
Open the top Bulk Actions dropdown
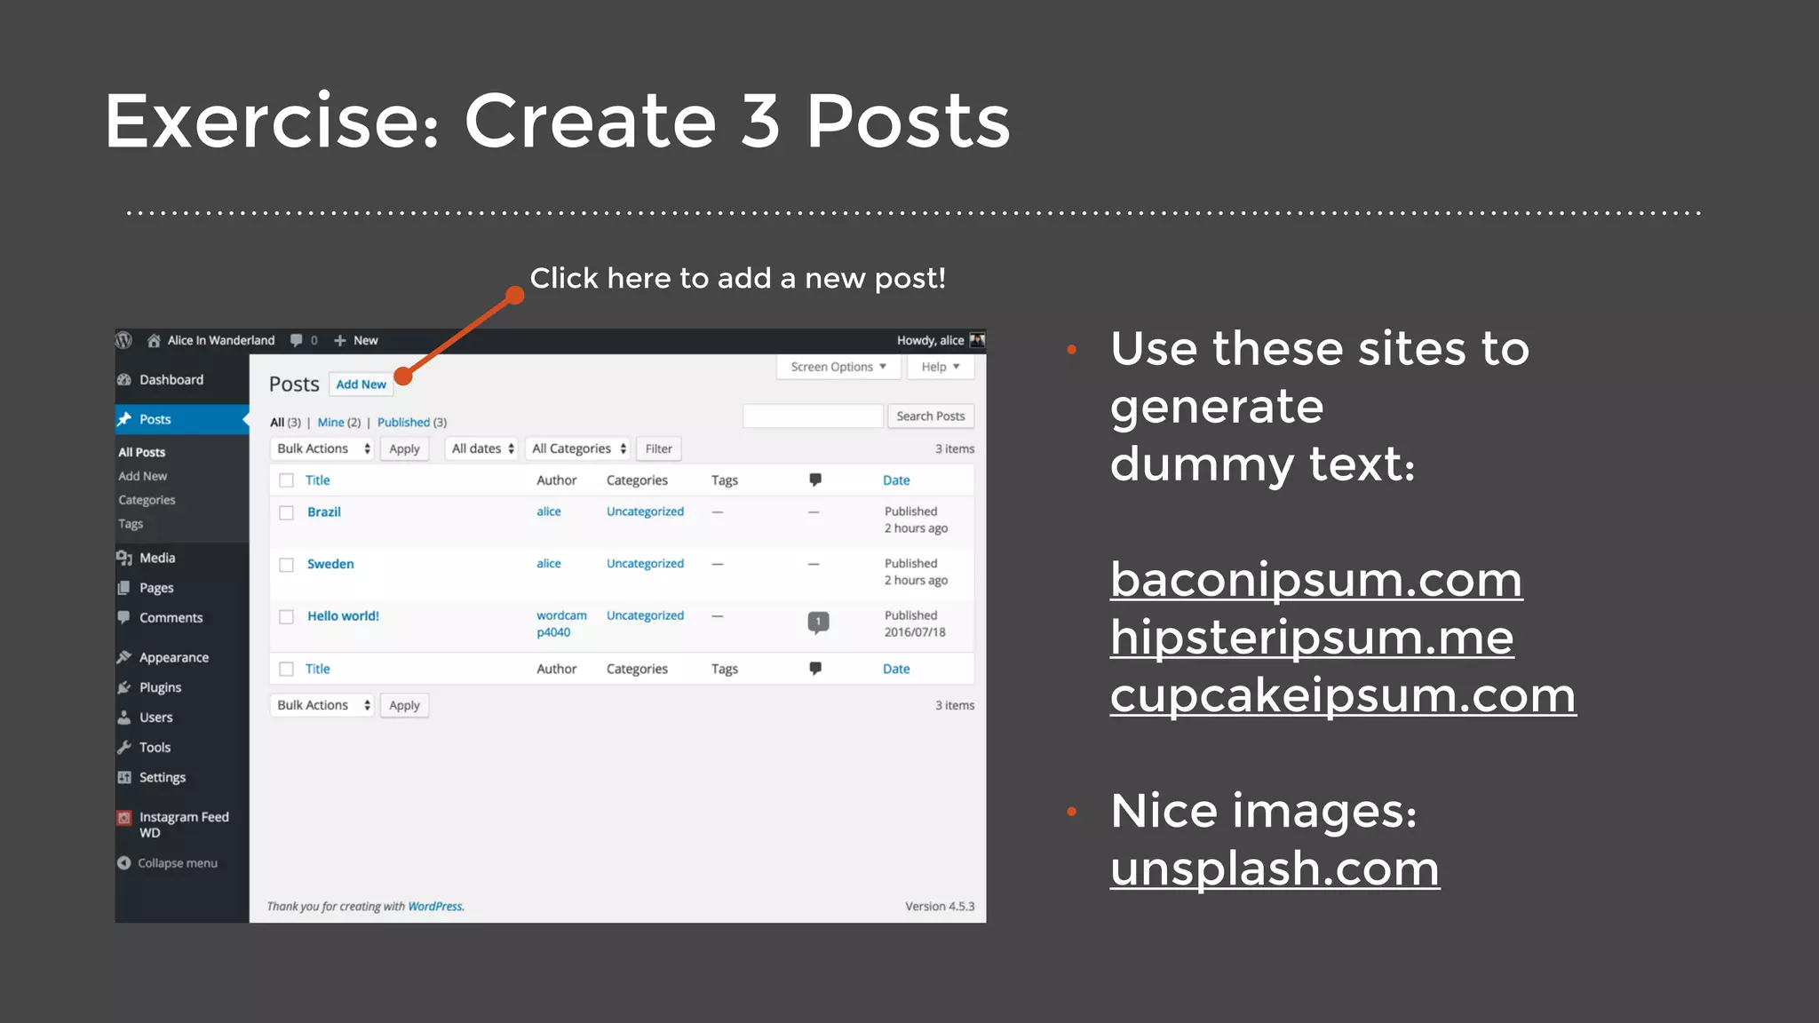322,448
